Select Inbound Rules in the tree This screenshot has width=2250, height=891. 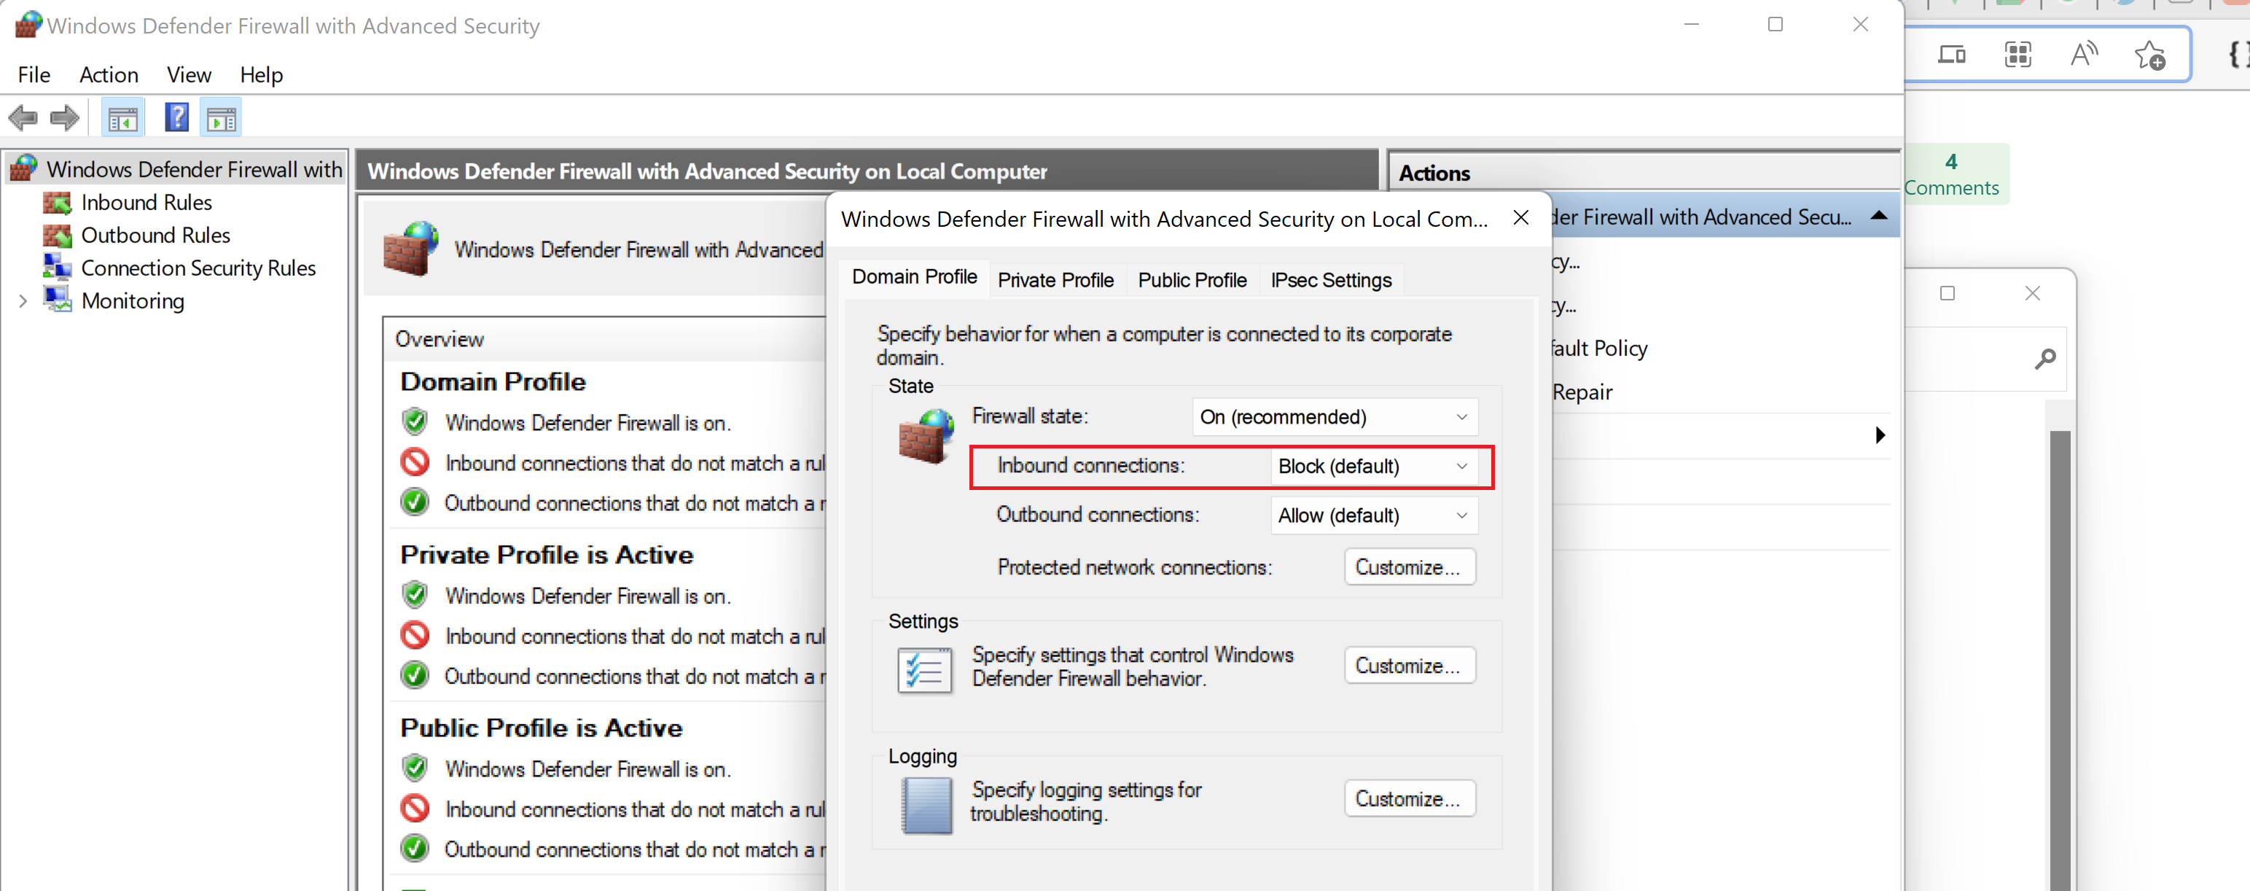pos(146,203)
